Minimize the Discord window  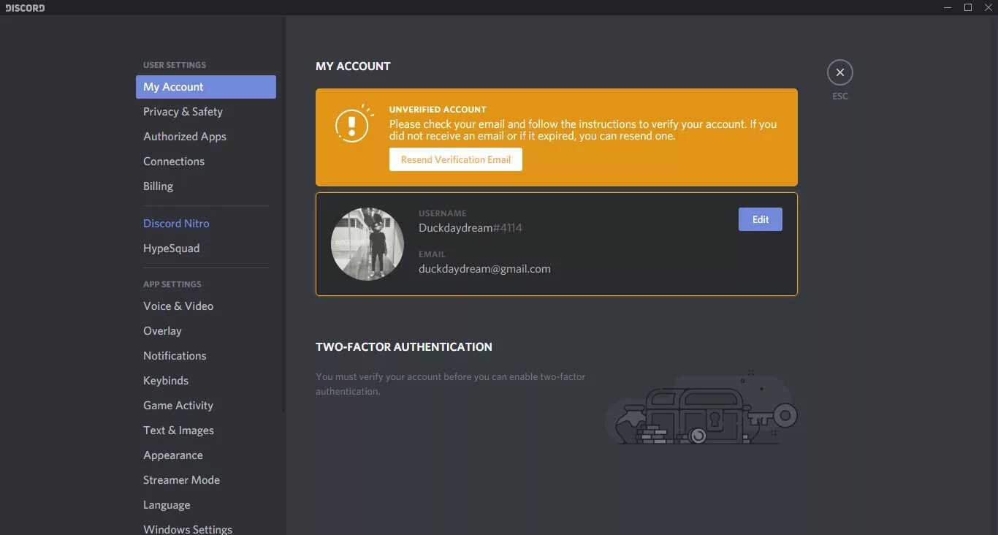[948, 8]
